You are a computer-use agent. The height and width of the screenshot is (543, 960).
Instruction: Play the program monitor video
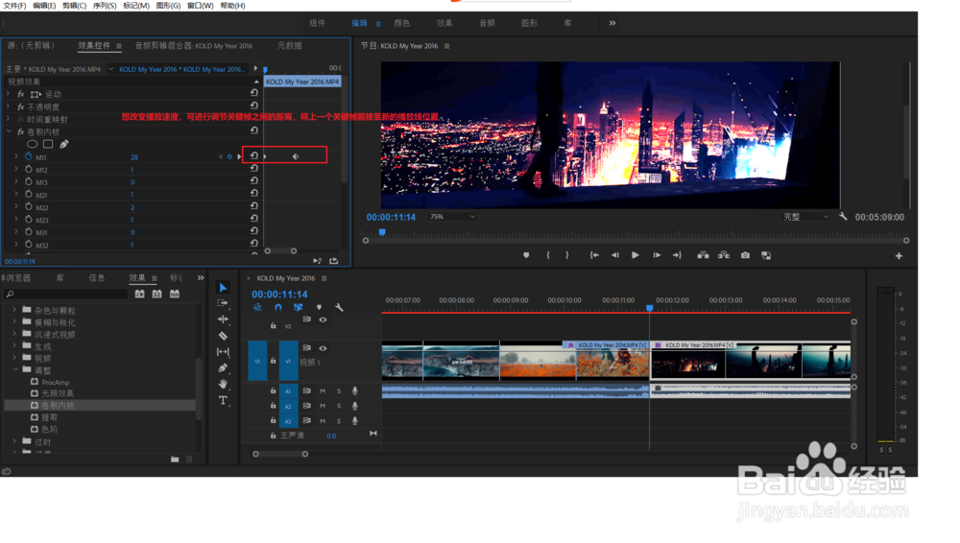tap(636, 255)
